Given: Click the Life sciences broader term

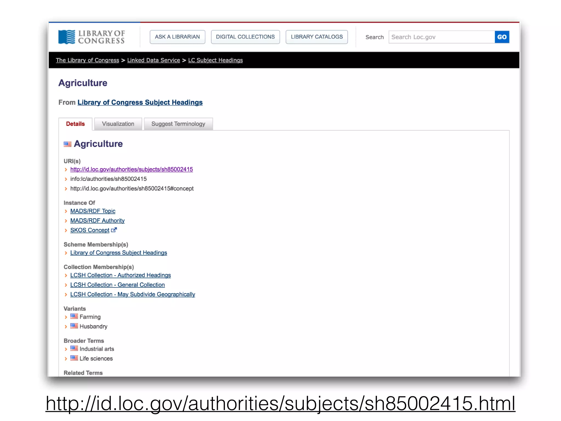Looking at the screenshot, I should [x=96, y=359].
